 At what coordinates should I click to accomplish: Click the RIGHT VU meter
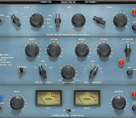(87, 98)
